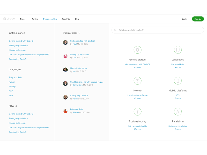This screenshot has width=207, height=155.
Task: Open Paul's author avatar thumbnail
Action: point(65,42)
